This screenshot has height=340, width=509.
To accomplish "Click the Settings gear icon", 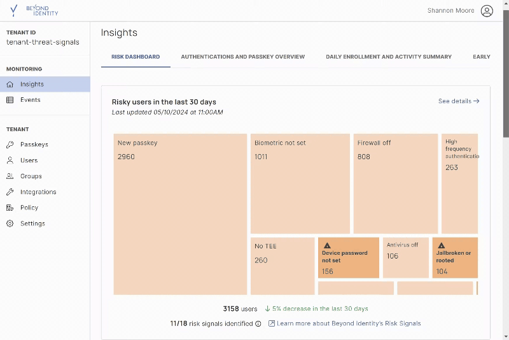I will tap(10, 223).
